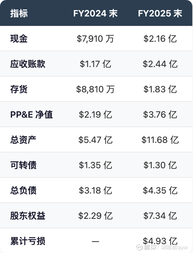Click the $3.18 亿 total liabilities value
193x253 pixels.
click(x=95, y=190)
